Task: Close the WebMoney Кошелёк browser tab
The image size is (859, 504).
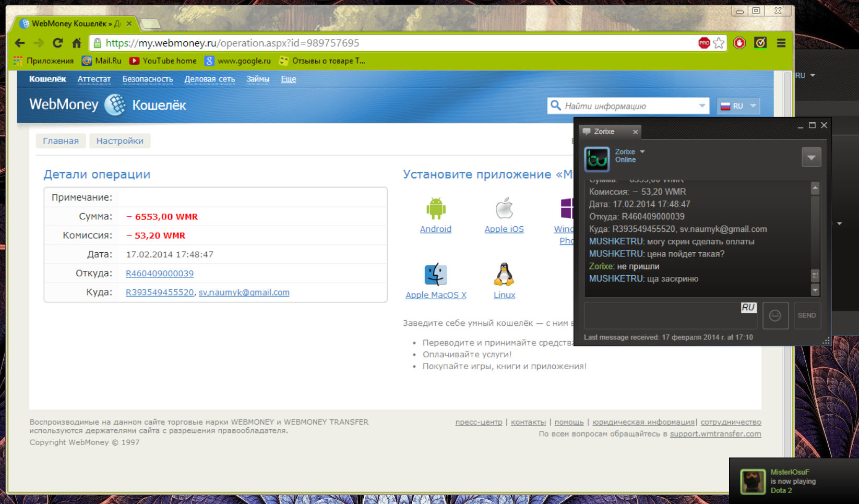Action: click(129, 24)
